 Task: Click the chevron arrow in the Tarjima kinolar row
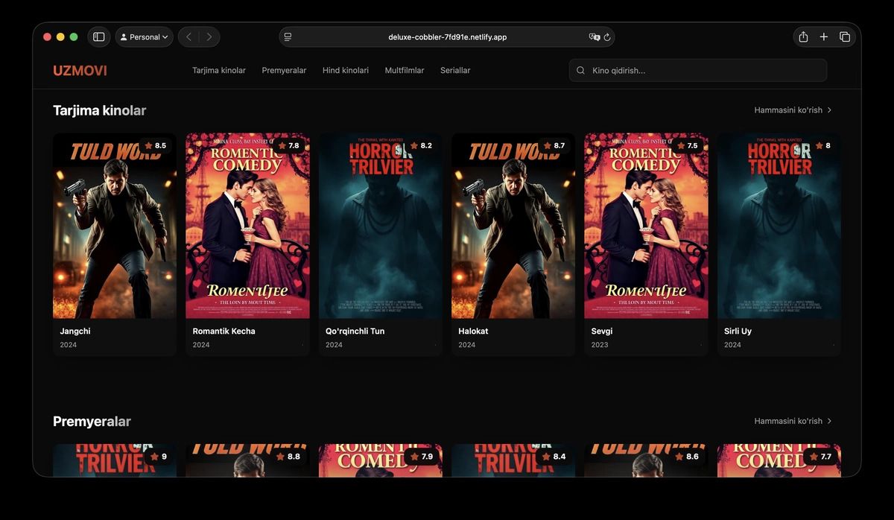[x=830, y=110]
